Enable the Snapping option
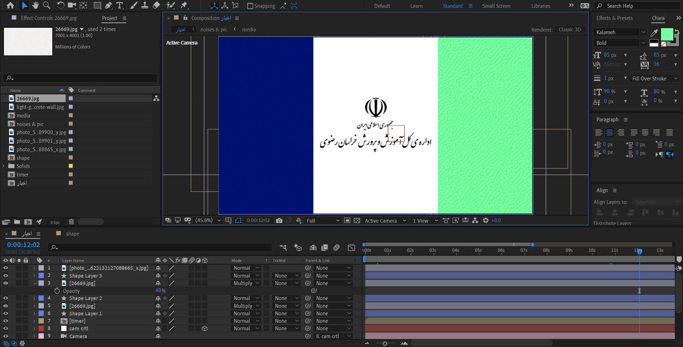 pos(250,6)
